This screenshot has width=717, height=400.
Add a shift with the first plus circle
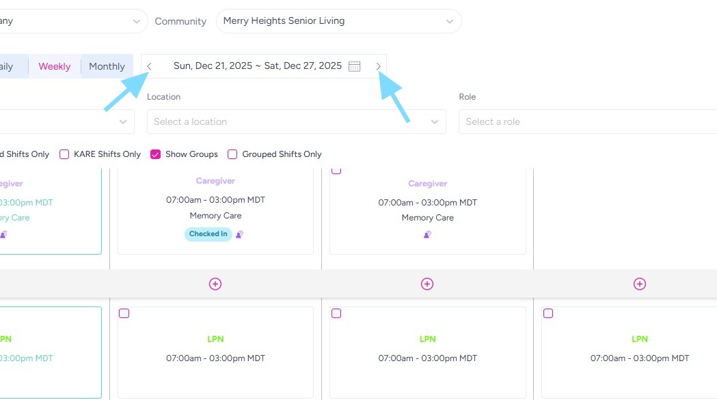215,284
